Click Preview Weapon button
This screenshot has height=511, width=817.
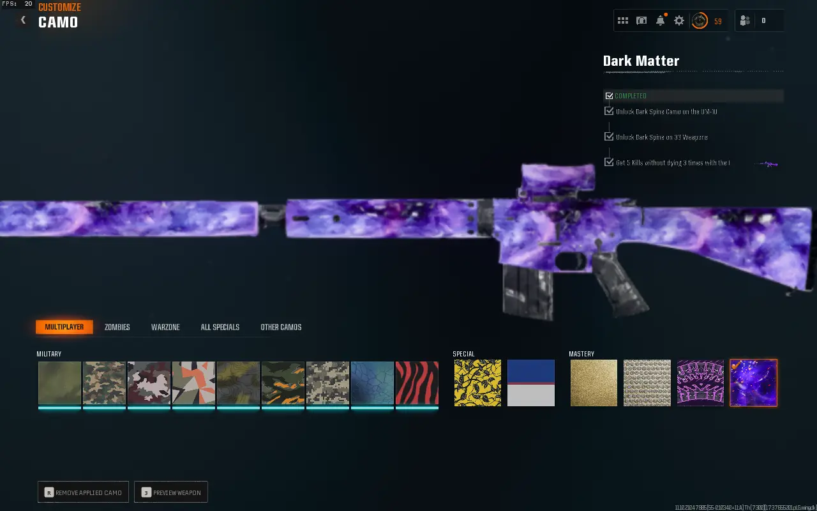[x=171, y=492]
